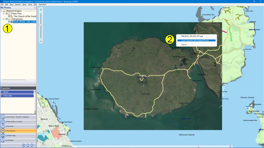Collapse the Orthophotos tree node
Image resolution: width=264 pixels, height=148 pixels.
click(x=4, y=19)
